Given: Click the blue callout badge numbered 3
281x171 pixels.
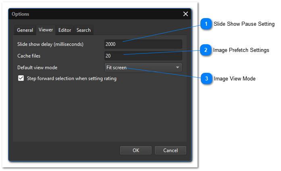Looking at the screenshot, I should pos(206,79).
